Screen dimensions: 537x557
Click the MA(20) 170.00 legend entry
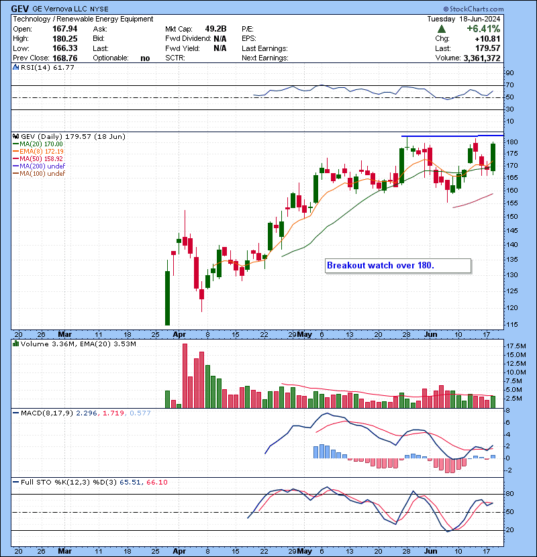38,144
